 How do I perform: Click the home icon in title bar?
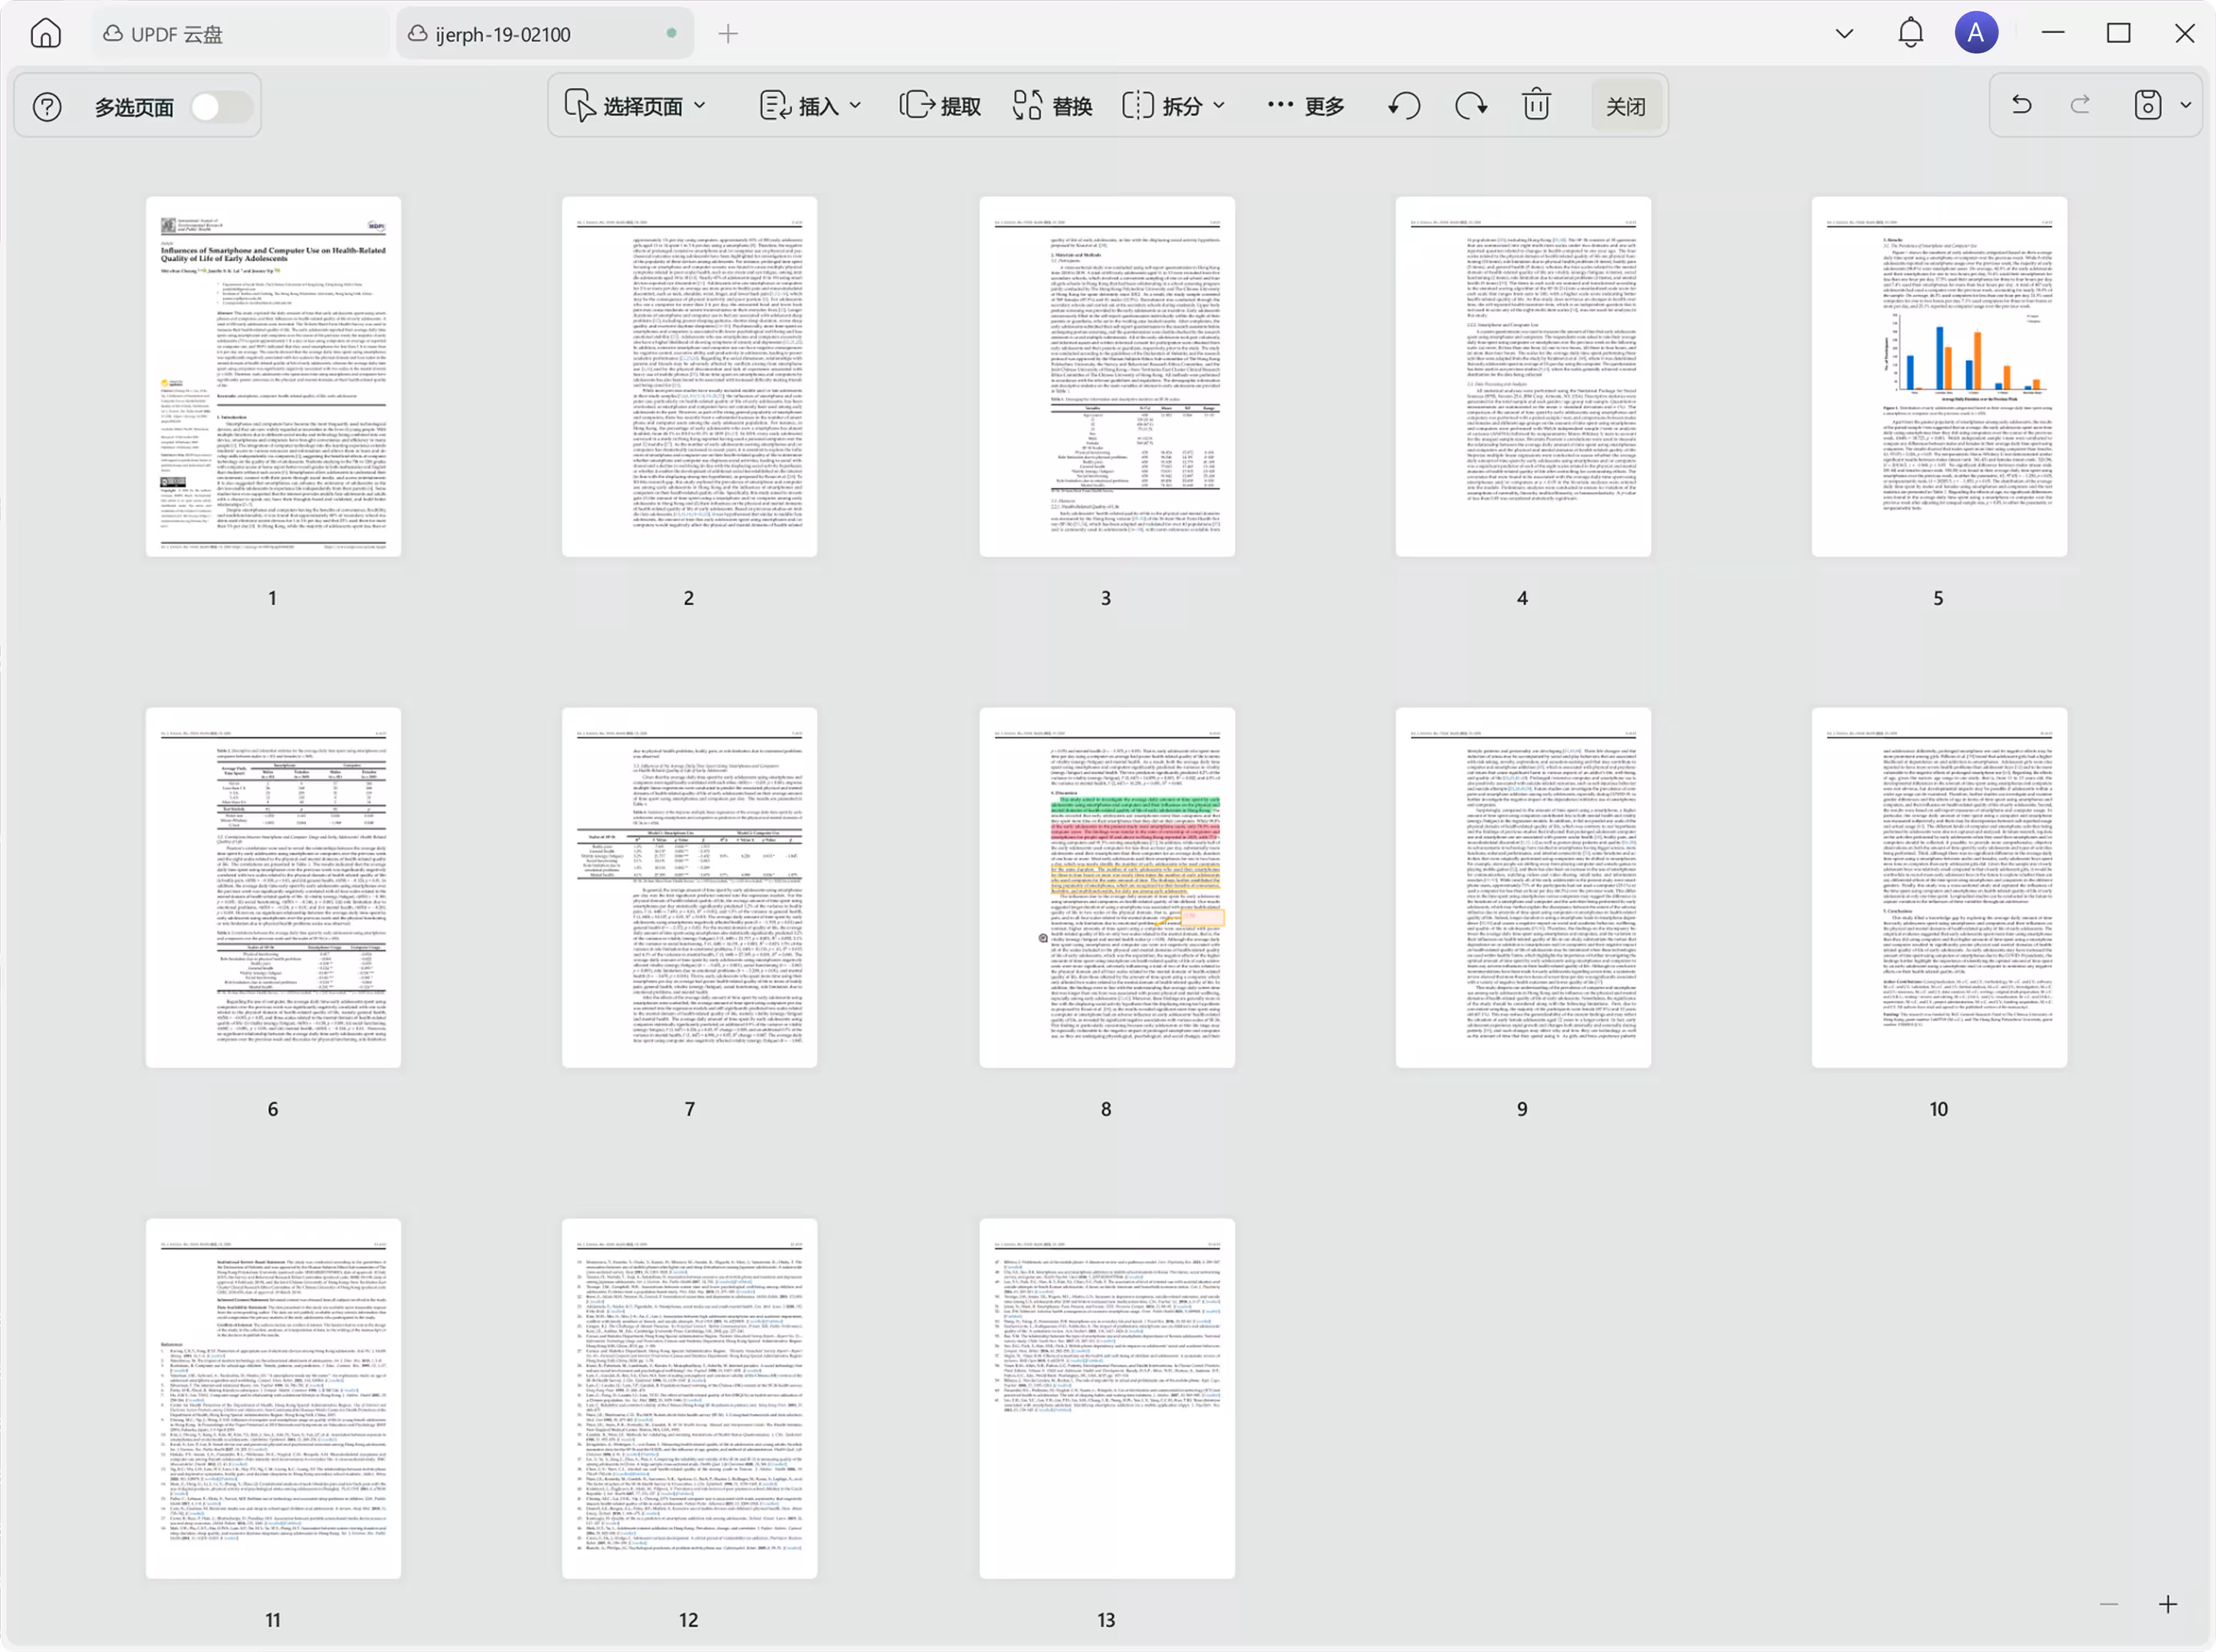point(46,34)
